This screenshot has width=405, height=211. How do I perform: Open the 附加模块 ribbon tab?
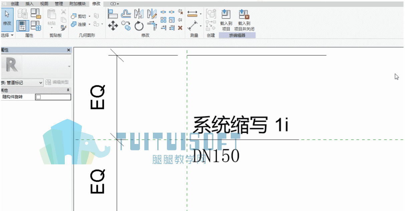77,4
